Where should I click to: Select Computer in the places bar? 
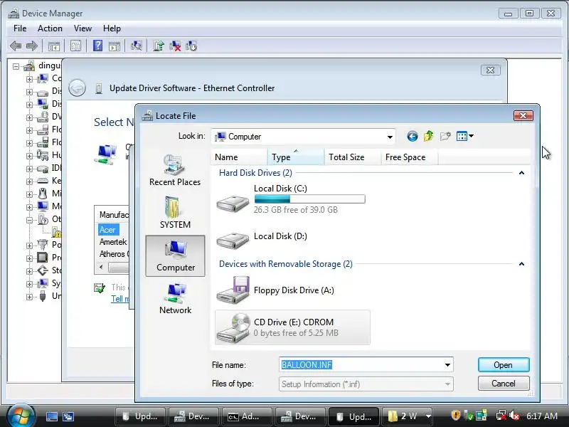point(175,255)
